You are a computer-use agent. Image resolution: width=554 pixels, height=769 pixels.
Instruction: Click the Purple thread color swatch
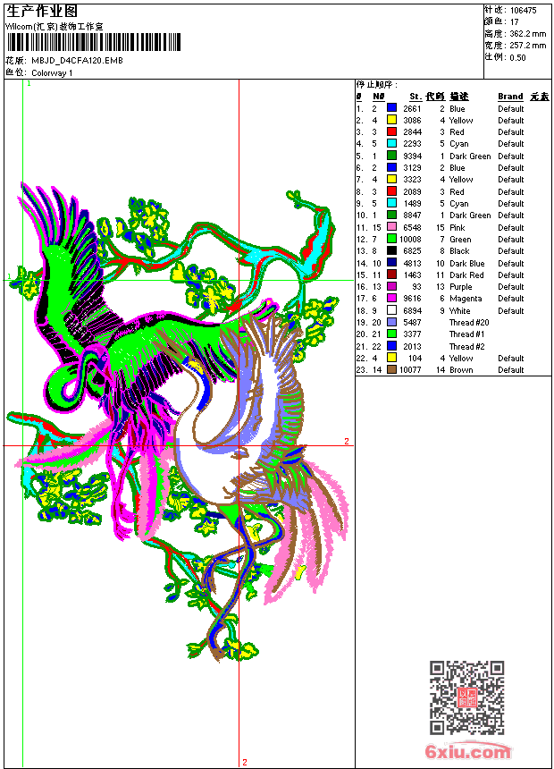(x=391, y=287)
